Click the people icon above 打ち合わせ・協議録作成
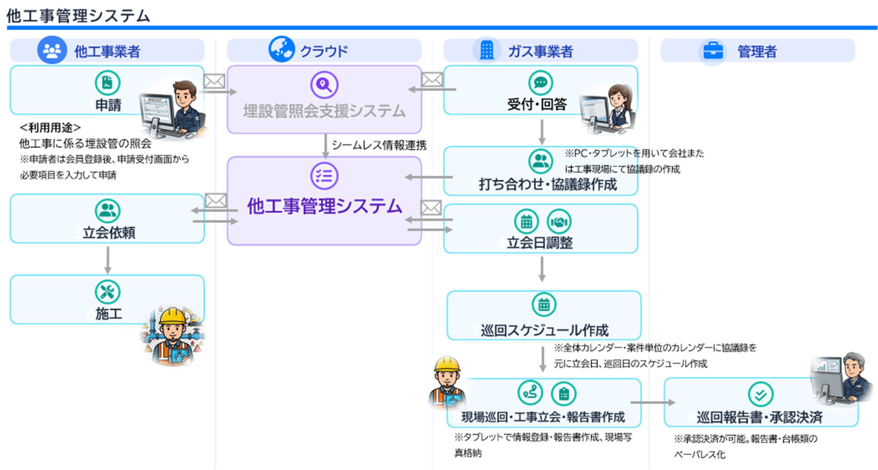878x470 pixels. (x=540, y=161)
